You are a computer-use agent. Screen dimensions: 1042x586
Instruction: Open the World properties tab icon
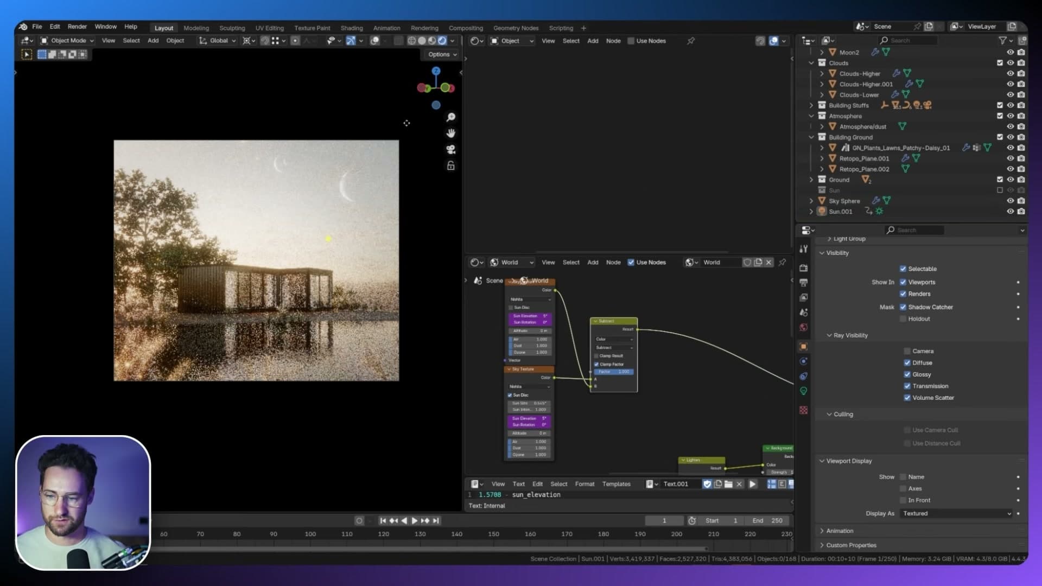[x=803, y=327]
